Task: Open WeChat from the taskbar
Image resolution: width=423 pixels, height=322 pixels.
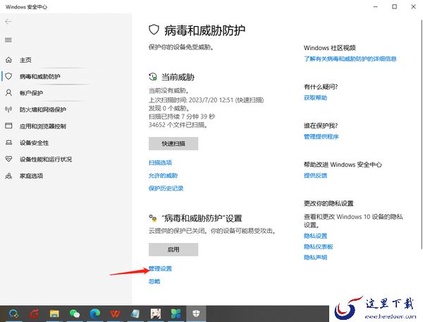Action: point(75,314)
